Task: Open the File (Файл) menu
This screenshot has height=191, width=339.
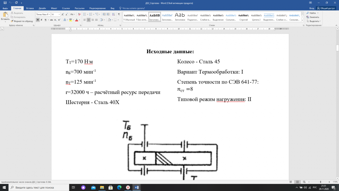Action: 5,8
